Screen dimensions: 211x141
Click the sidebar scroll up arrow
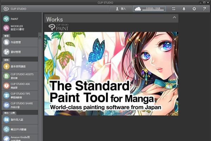[x=40, y=36]
